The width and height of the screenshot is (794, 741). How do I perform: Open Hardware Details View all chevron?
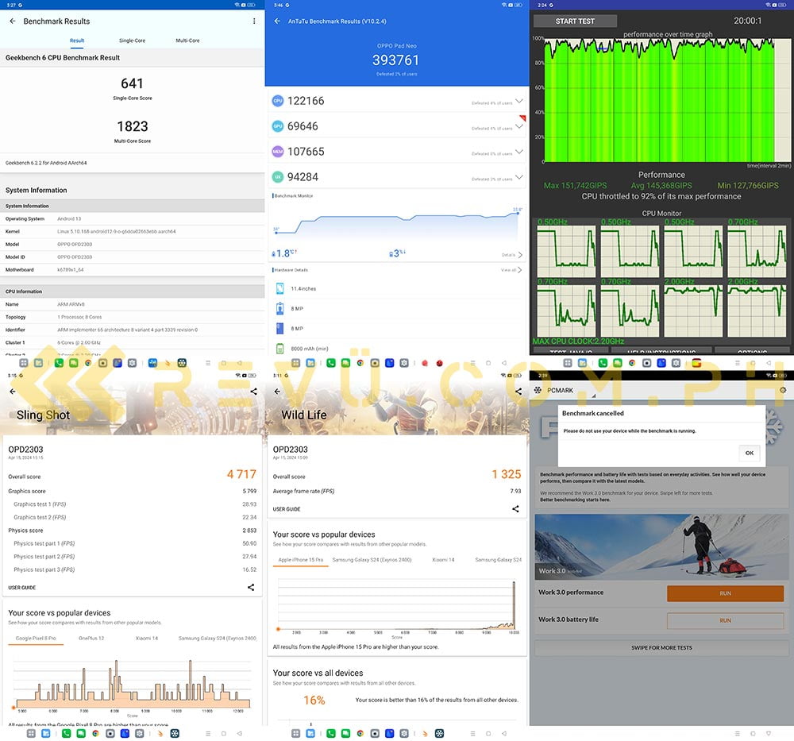click(x=520, y=270)
